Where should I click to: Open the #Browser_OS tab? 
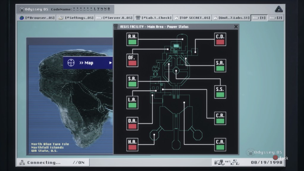point(37,18)
